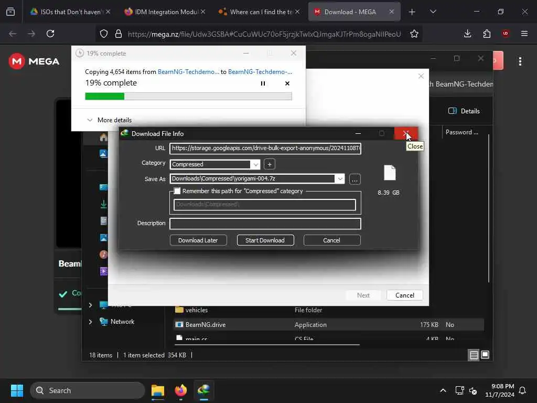537x403 pixels.
Task: Browse for save location with ellipsis button
Action: coord(355,179)
